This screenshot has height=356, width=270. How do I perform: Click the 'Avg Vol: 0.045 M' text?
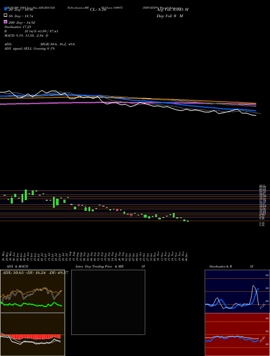pos(172,10)
